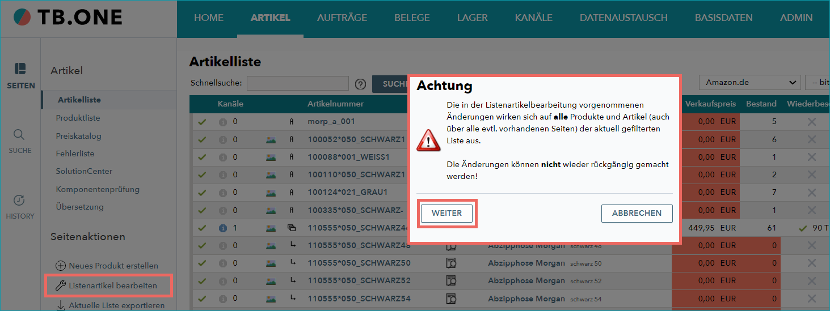Focus the Schnellsuche input field
Viewport: 830px width, 311px height.
click(x=298, y=83)
